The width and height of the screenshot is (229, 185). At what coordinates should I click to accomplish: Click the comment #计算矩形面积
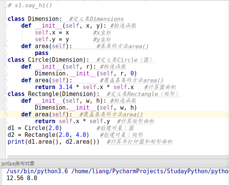pyautogui.click(x=135, y=121)
